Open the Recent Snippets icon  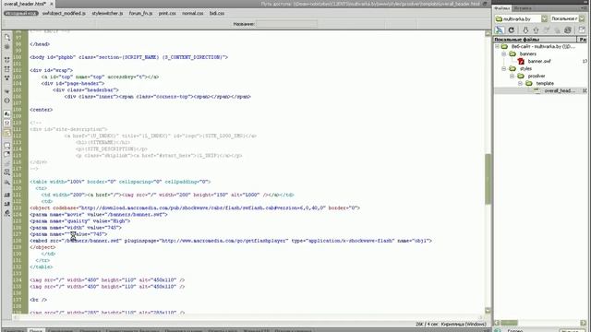click(x=7, y=172)
